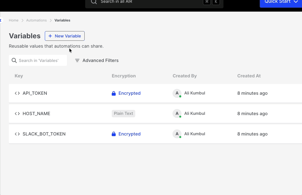The image size is (302, 195).
Task: Click Ali Kumbul name in HOST_NAME row
Action: 195,113
